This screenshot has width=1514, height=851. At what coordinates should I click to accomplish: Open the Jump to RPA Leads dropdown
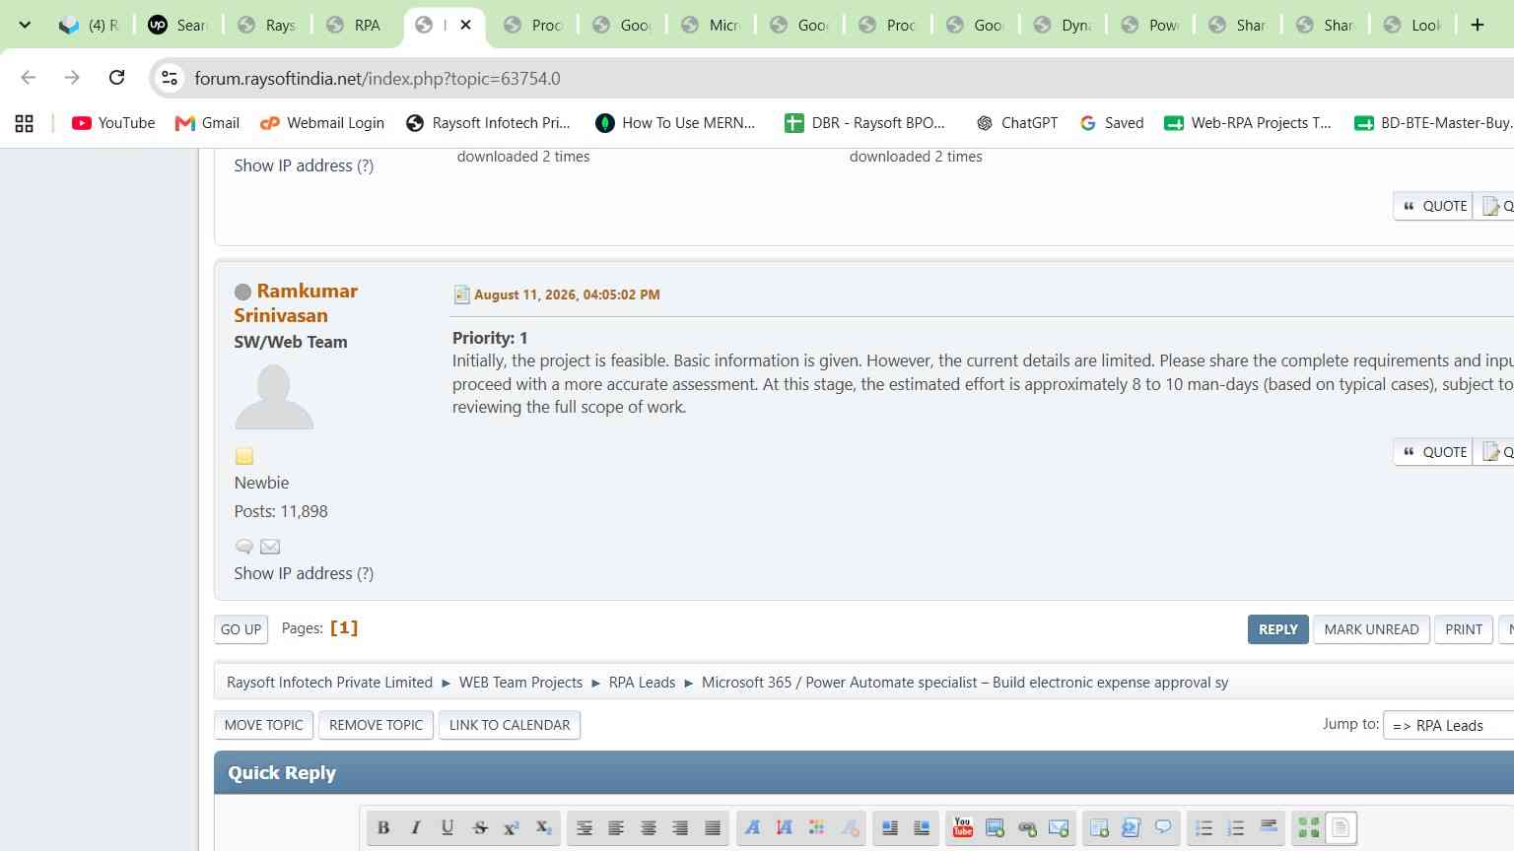tap(1449, 725)
